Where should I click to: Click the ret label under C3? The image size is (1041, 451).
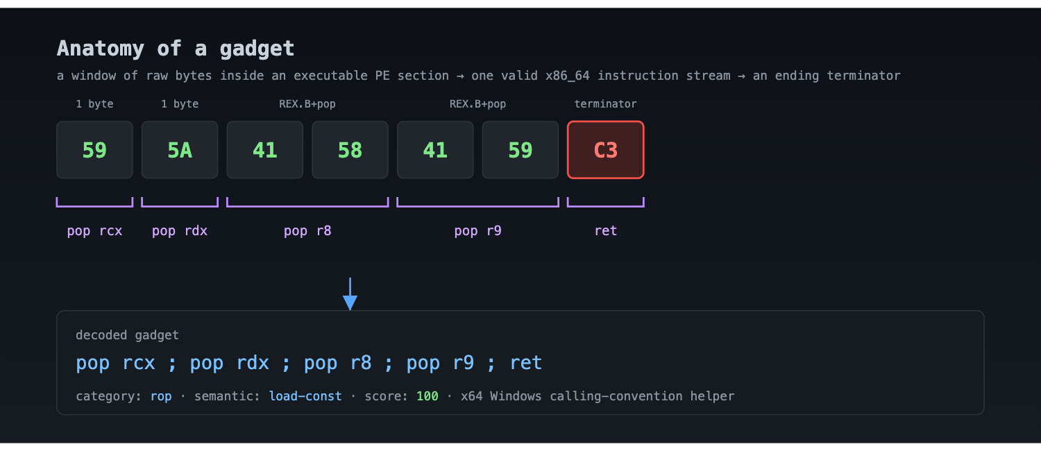tap(606, 231)
